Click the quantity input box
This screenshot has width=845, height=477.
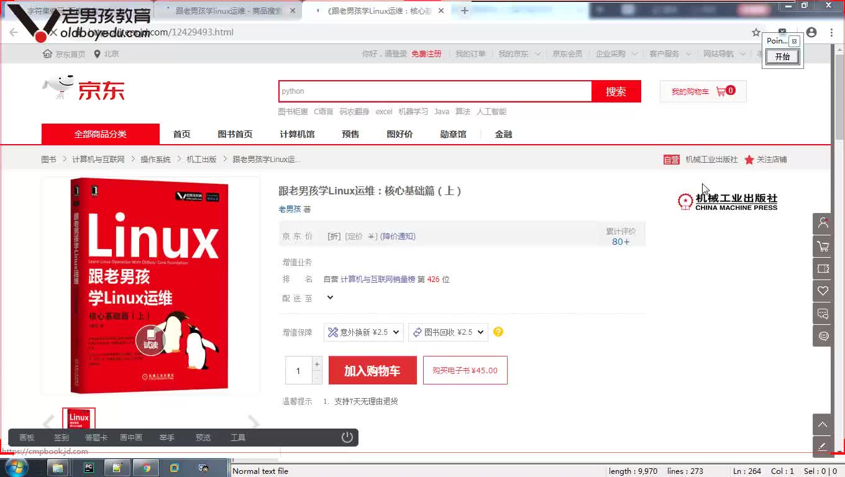pyautogui.click(x=298, y=371)
